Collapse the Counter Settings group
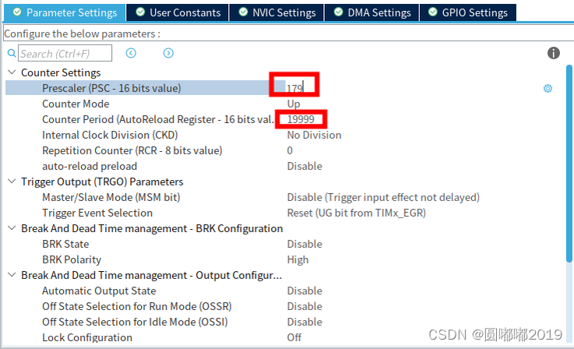This screenshot has width=574, height=349. (x=12, y=72)
